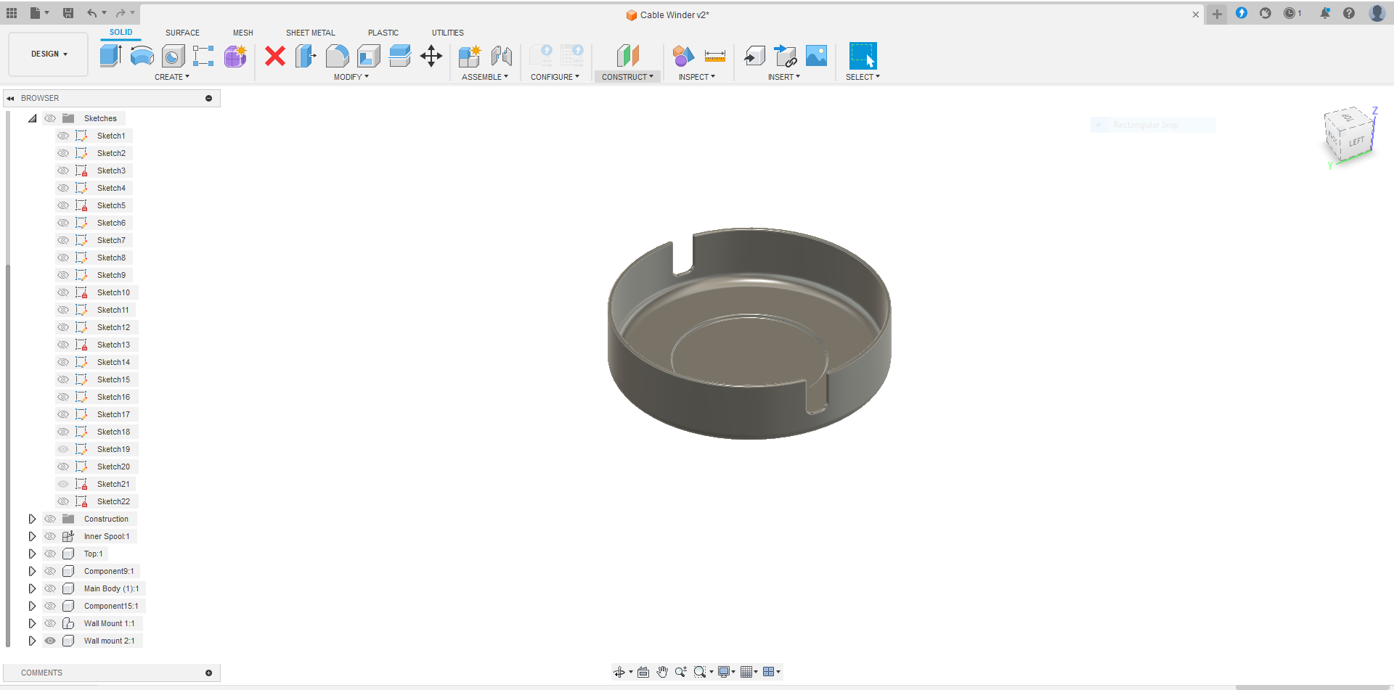Viewport: 1394px width, 690px height.
Task: Expand the Wall mount 2:1 component
Action: pyautogui.click(x=32, y=641)
